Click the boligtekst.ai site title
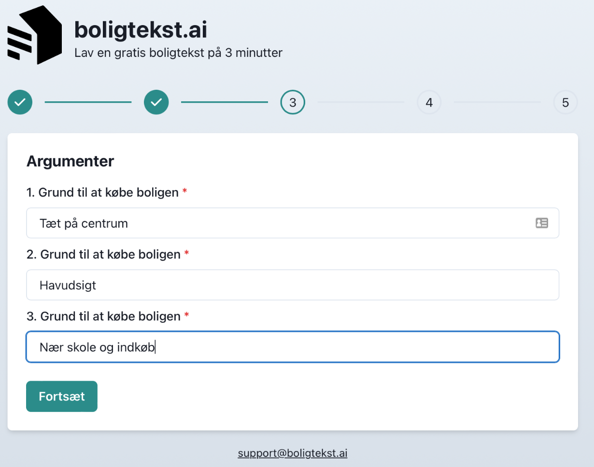594x467 pixels. click(141, 30)
